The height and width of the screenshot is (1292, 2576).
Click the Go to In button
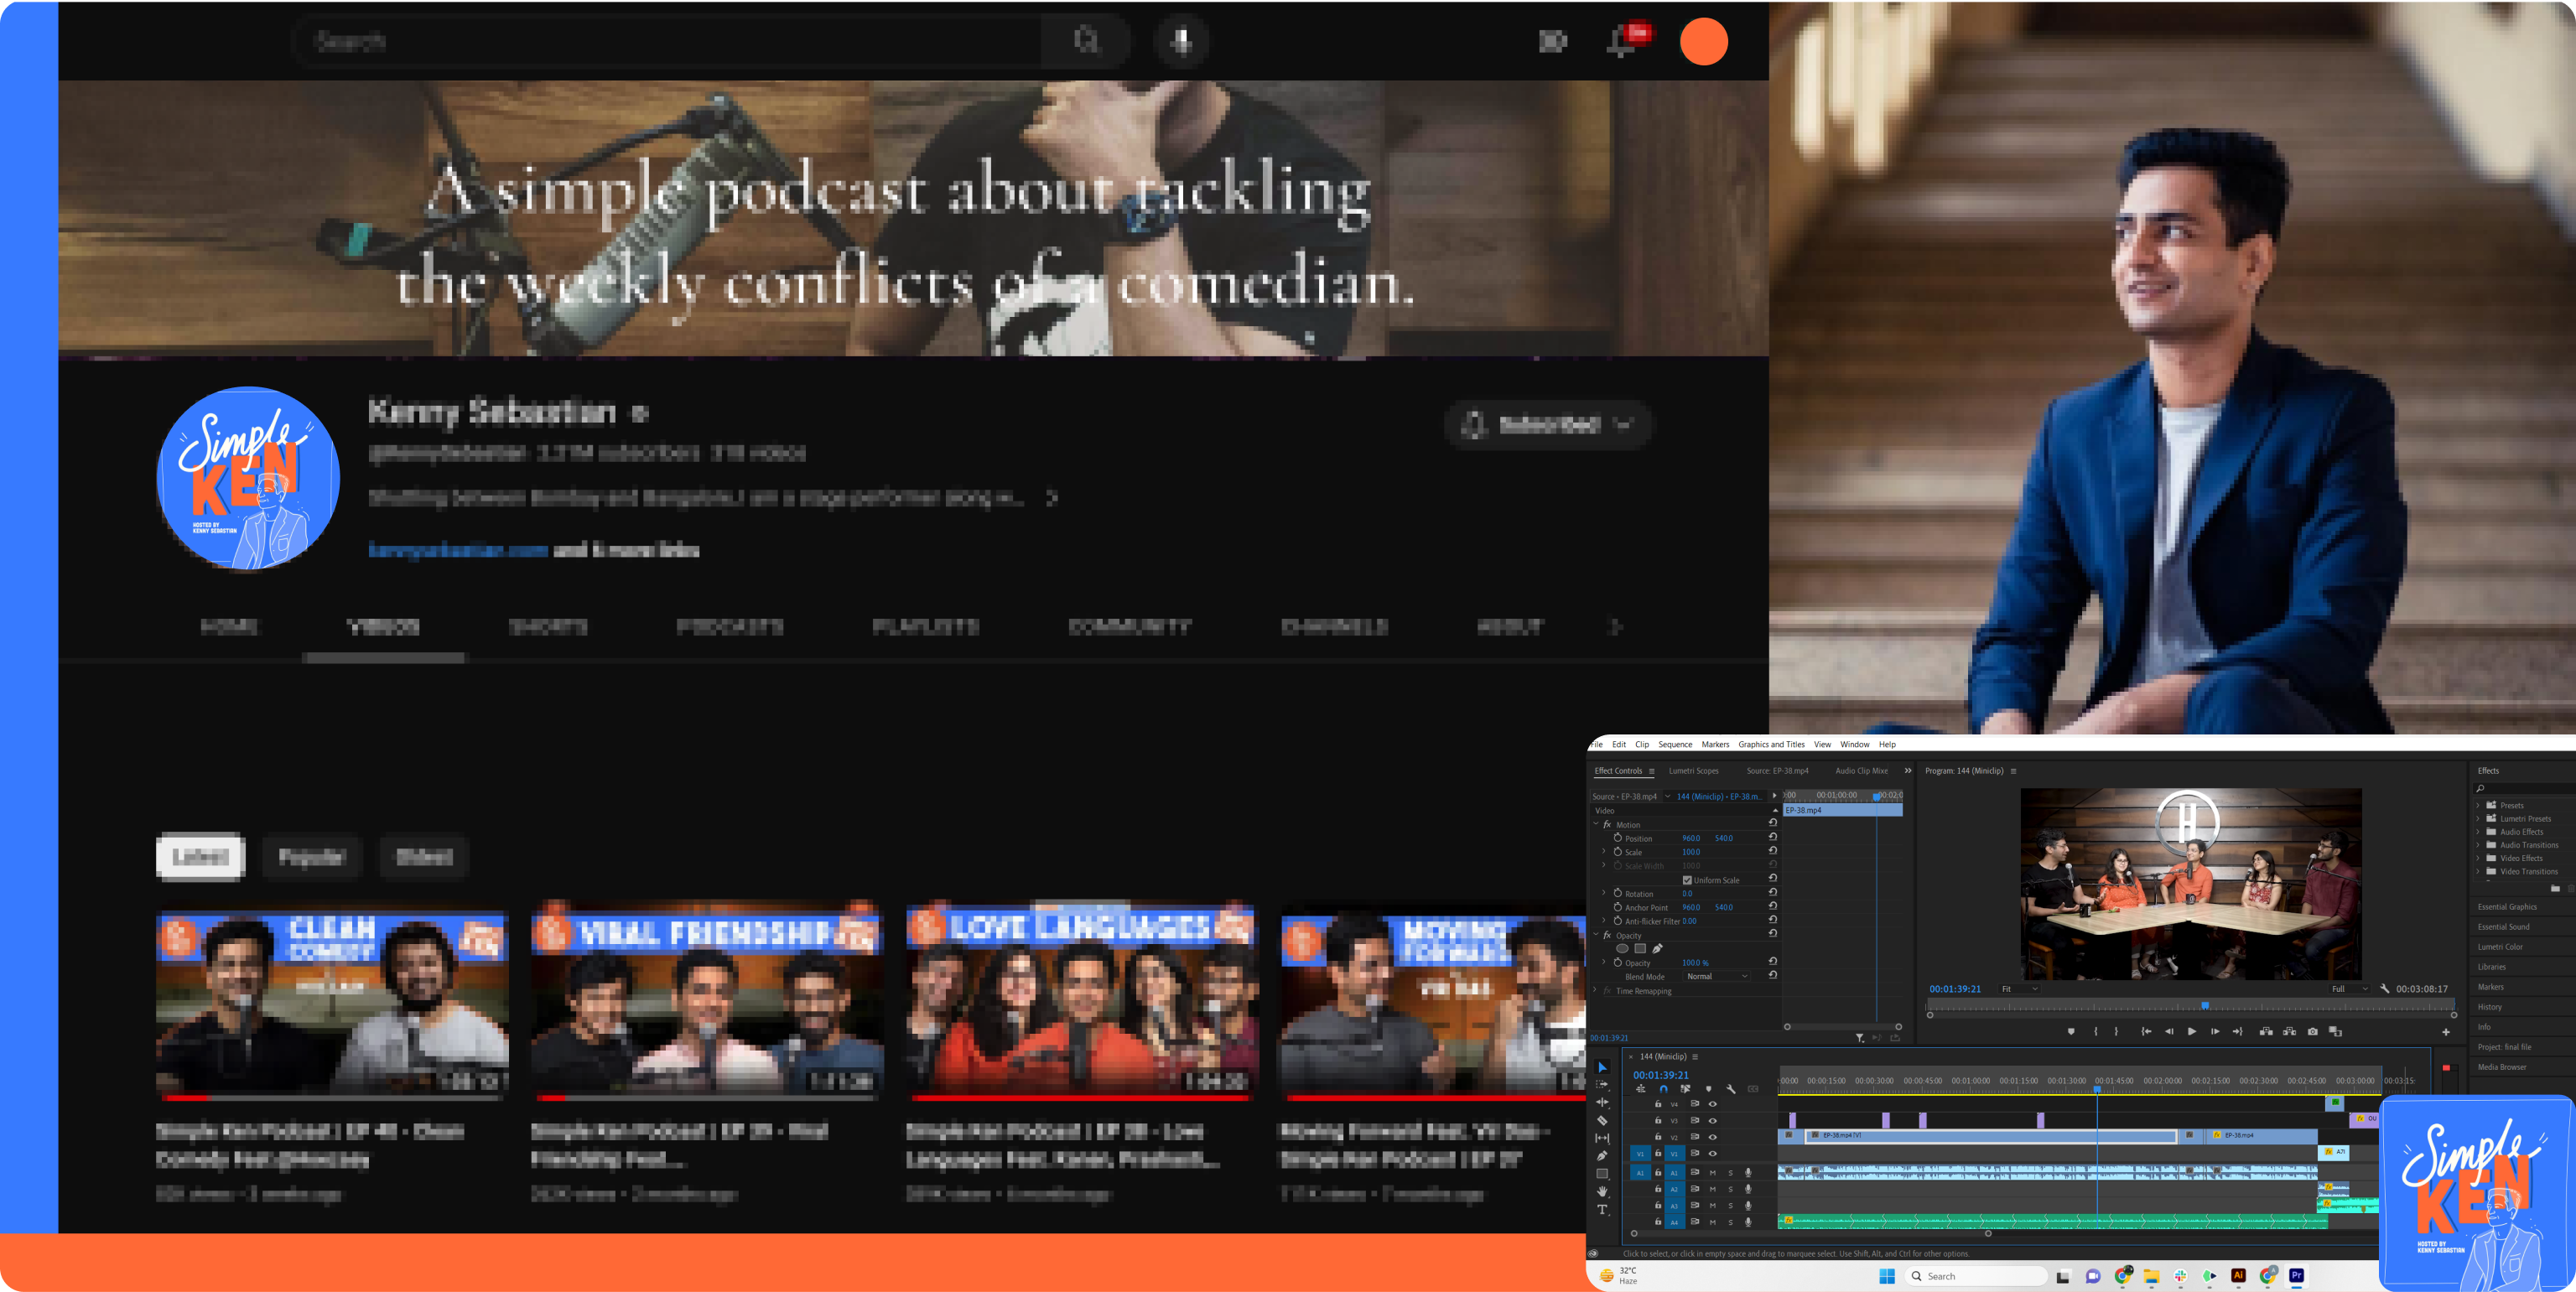(x=2145, y=1031)
